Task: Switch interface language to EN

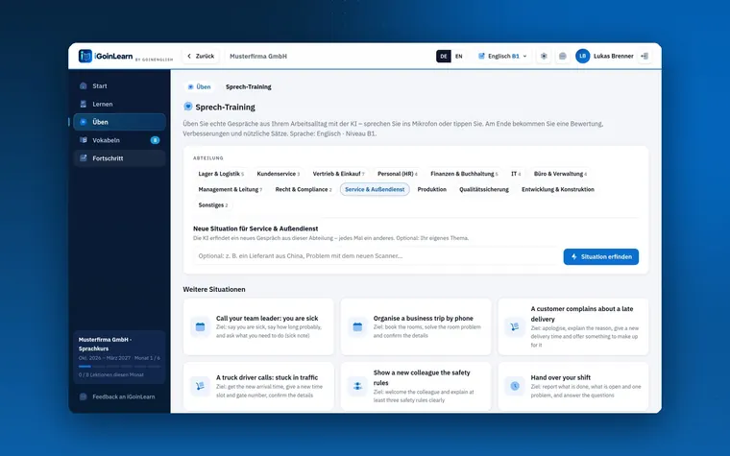Action: click(458, 56)
